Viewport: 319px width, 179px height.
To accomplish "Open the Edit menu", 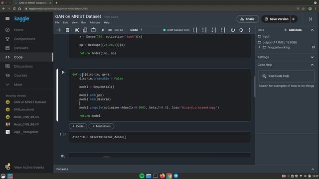I will tap(65, 22).
